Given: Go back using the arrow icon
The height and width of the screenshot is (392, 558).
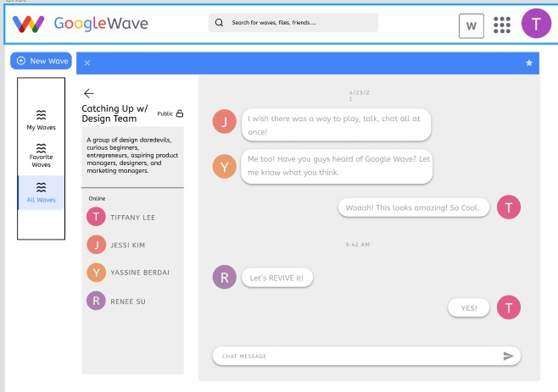Looking at the screenshot, I should (88, 93).
